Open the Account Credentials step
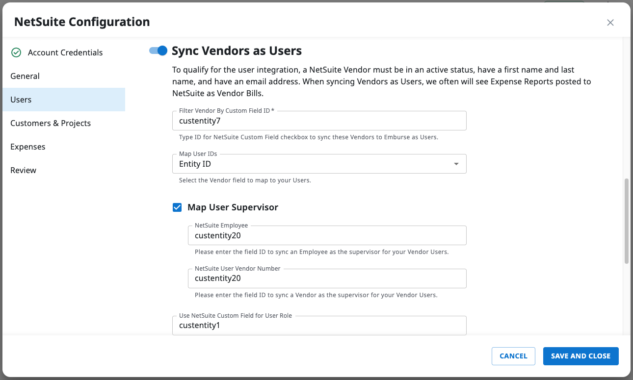Viewport: 633px width, 380px height. [x=64, y=52]
